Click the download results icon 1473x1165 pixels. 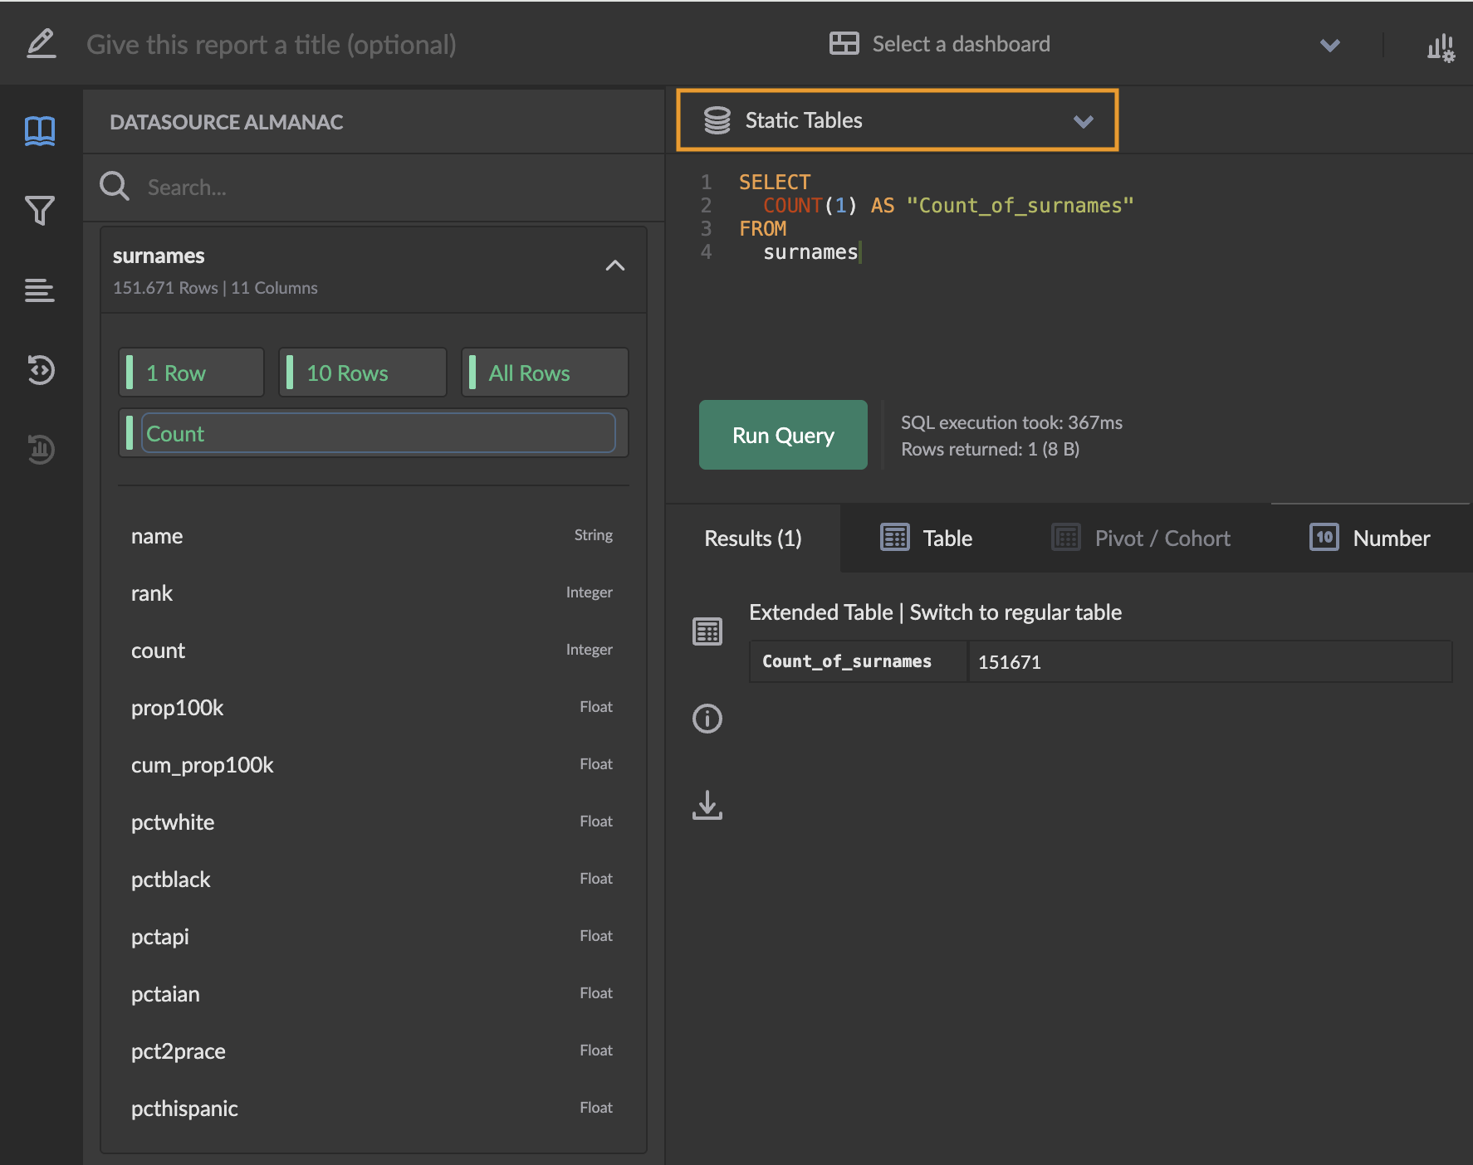[x=707, y=805]
